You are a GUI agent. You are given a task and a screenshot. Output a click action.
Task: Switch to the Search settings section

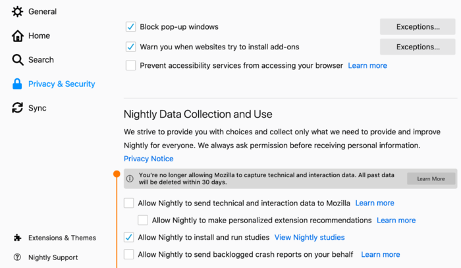(x=41, y=60)
